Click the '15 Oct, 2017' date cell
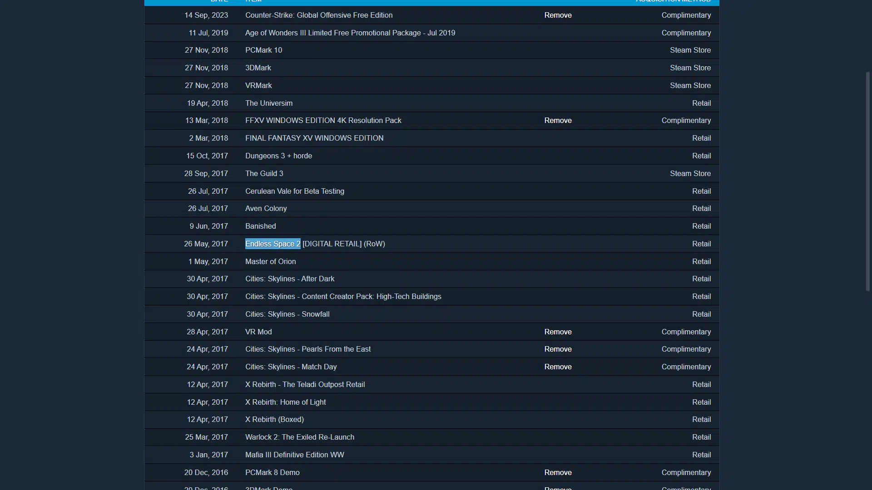The width and height of the screenshot is (872, 490). click(x=207, y=156)
